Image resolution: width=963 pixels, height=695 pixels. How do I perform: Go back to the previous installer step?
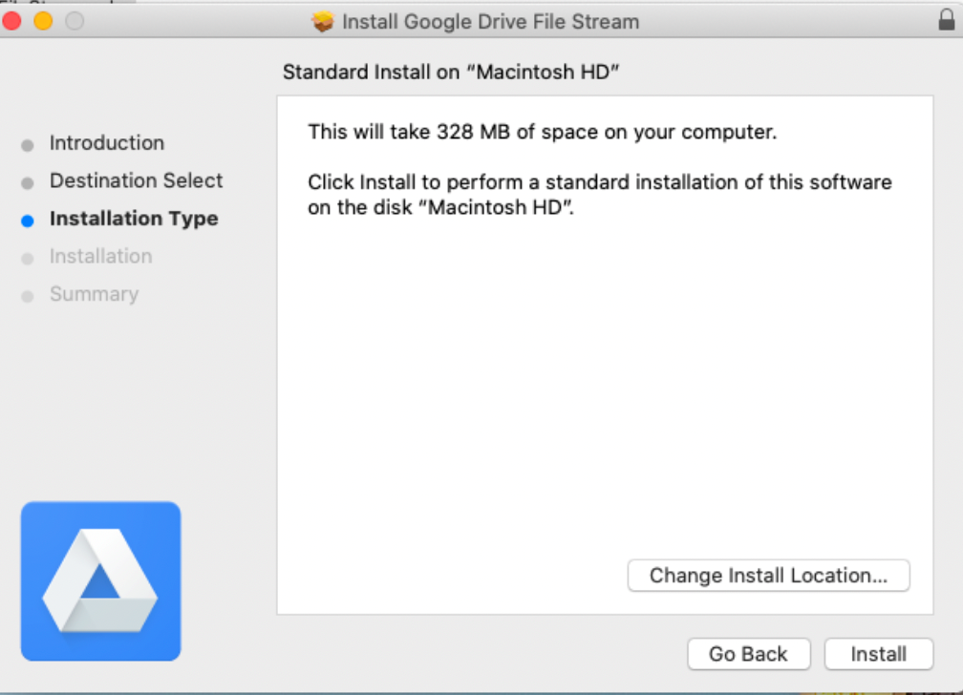click(749, 654)
